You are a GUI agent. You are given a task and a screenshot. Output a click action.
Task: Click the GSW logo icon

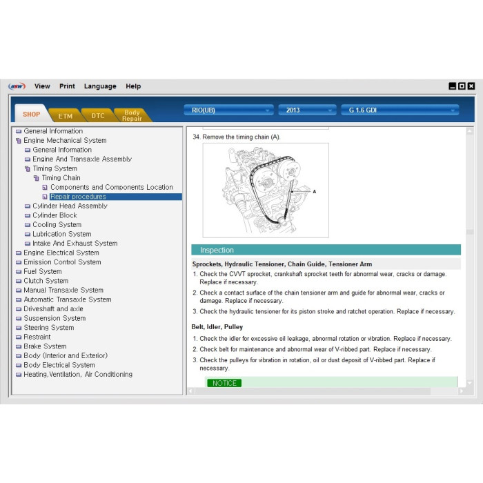tap(17, 86)
